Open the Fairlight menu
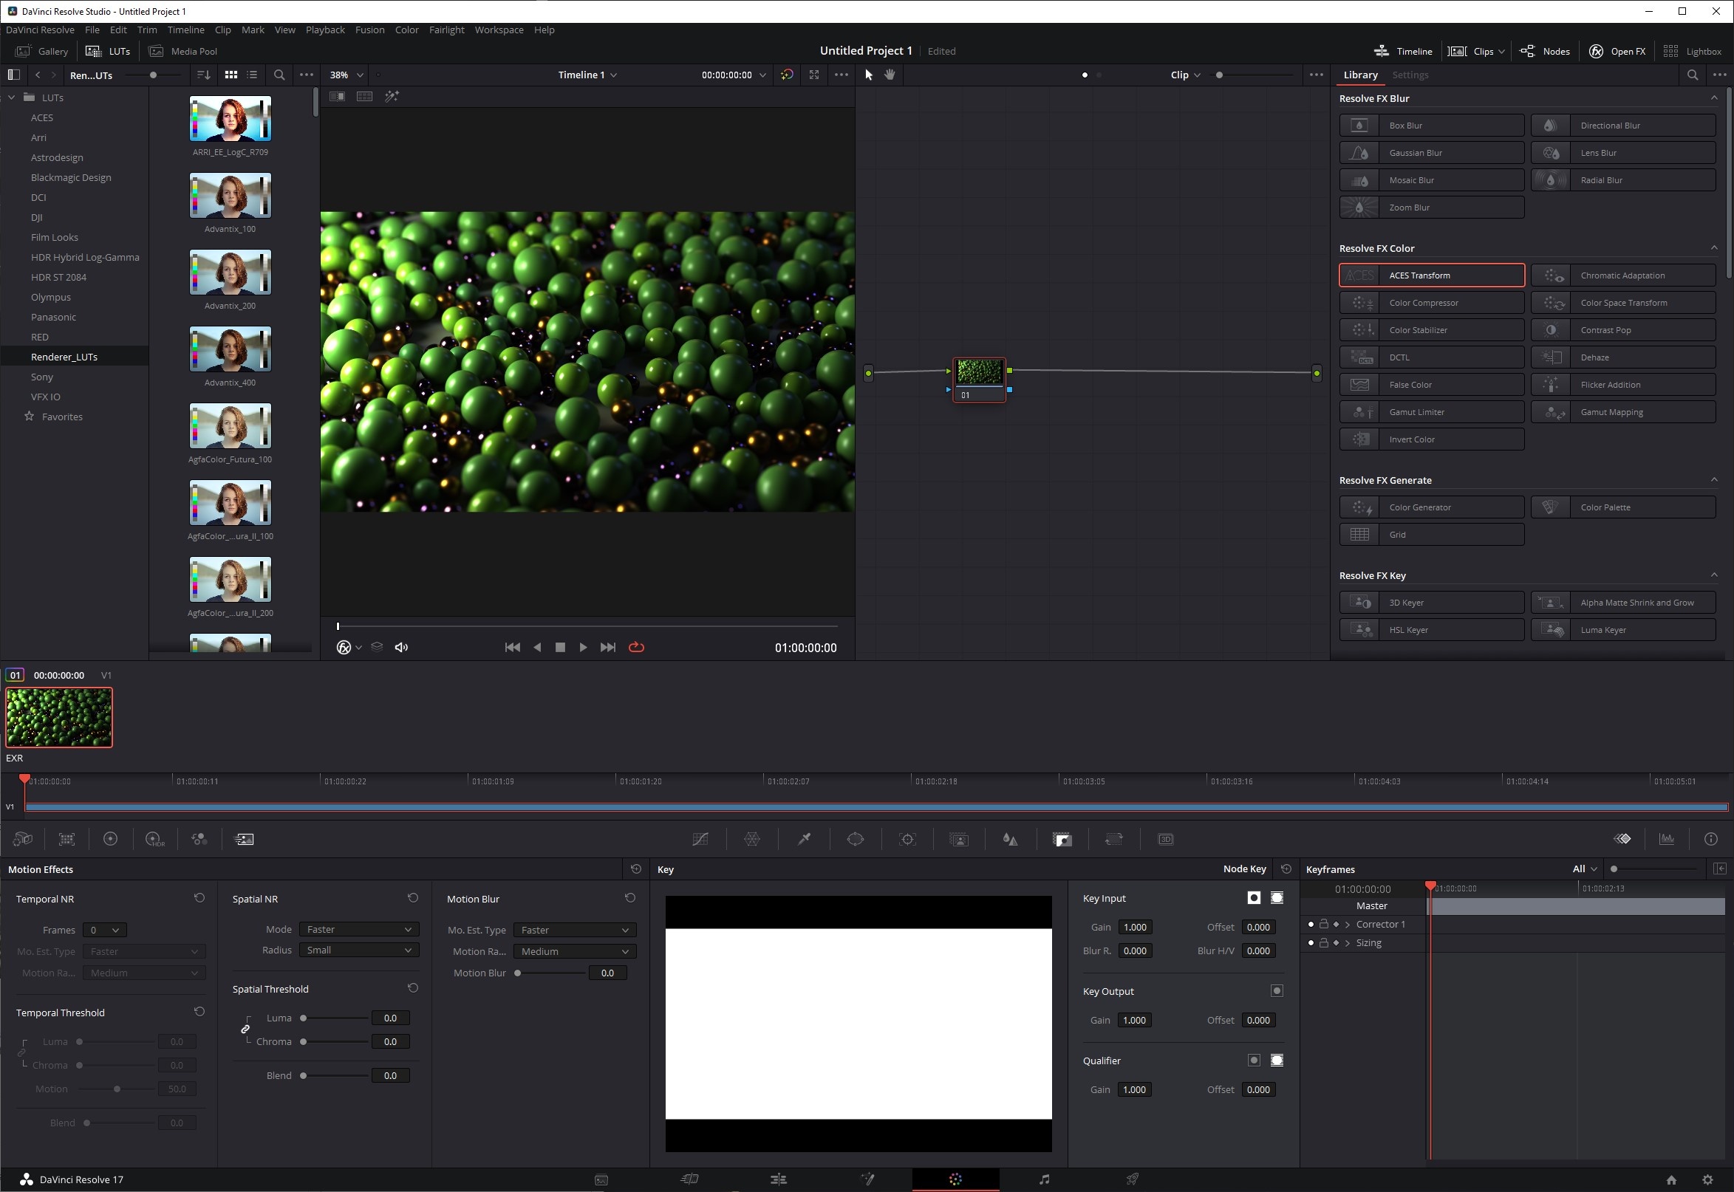This screenshot has width=1734, height=1192. 446,30
